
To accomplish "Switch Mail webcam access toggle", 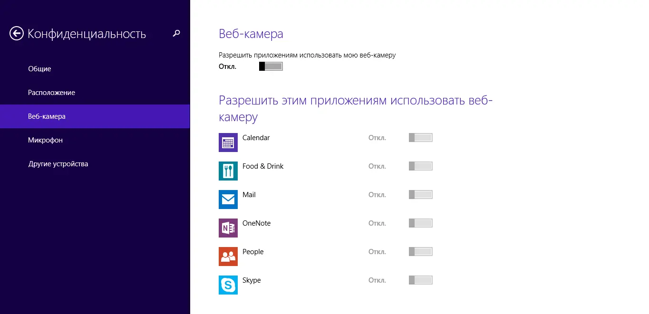I will click(420, 195).
